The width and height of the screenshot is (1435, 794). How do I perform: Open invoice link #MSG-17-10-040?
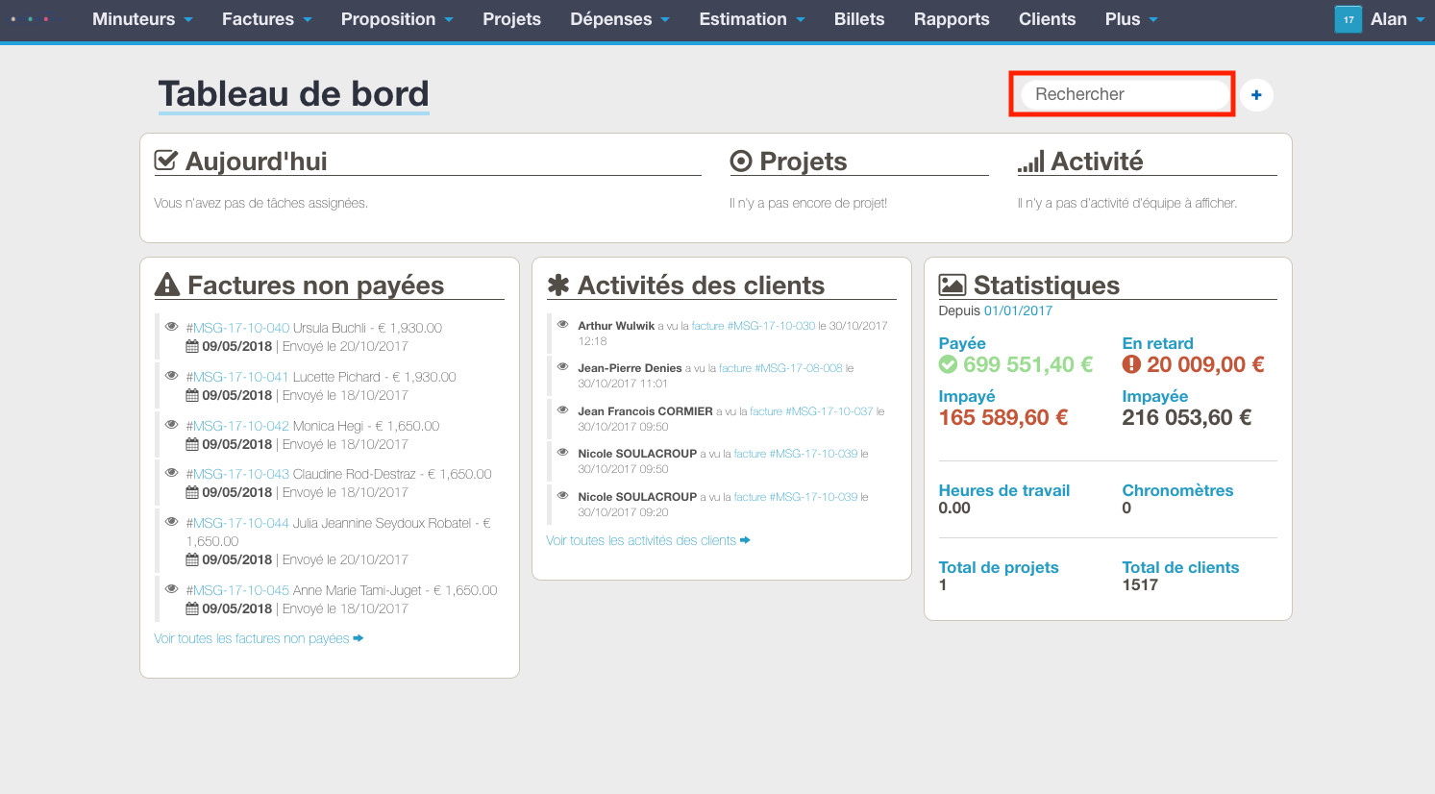coord(237,328)
